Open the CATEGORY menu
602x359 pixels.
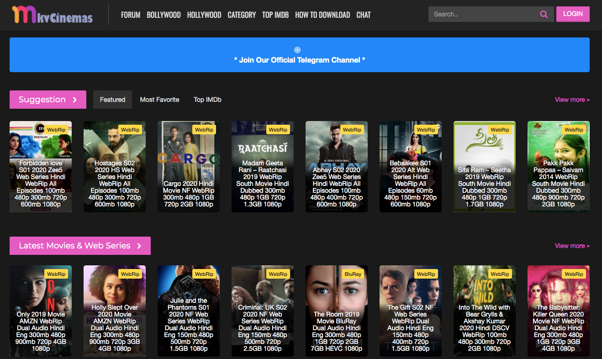pyautogui.click(x=242, y=15)
